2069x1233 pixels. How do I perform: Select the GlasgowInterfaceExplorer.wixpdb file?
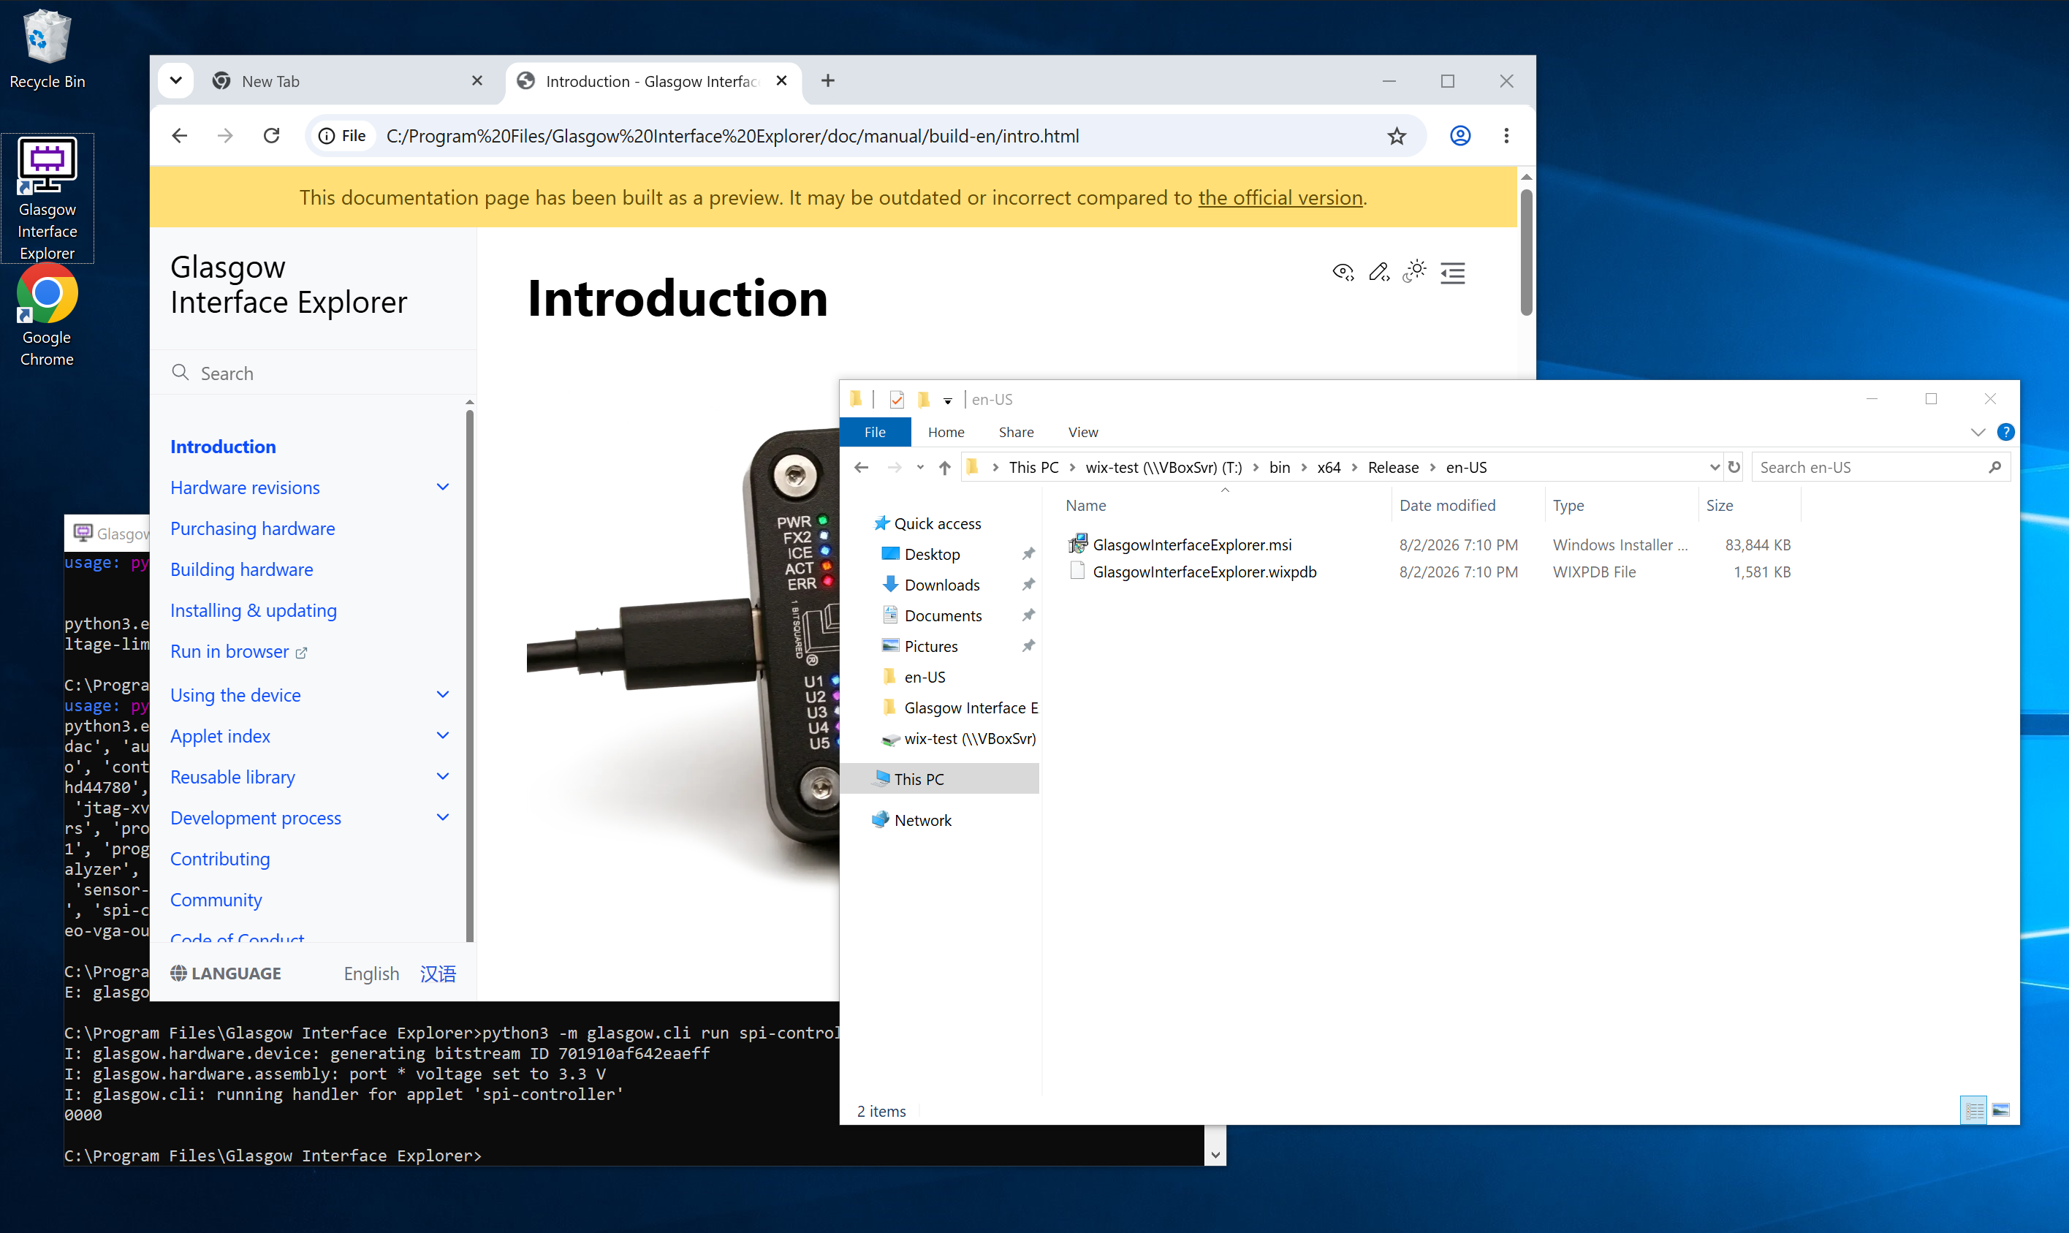[x=1204, y=572]
